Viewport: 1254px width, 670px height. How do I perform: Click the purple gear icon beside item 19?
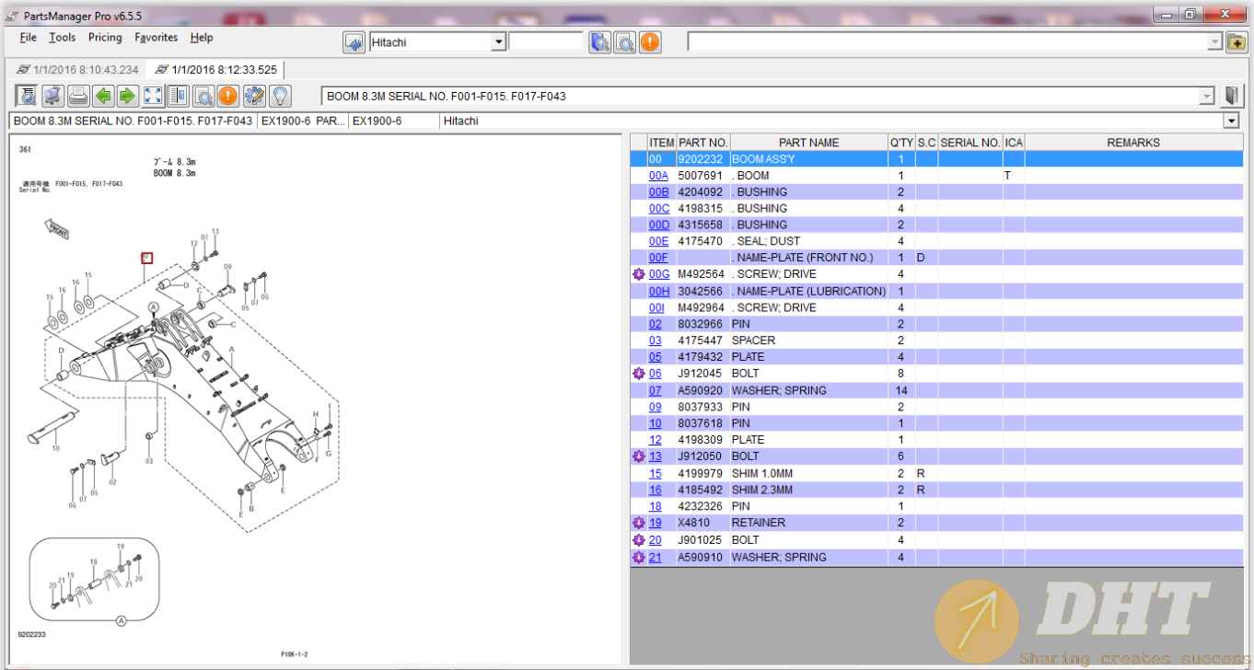[x=638, y=523]
